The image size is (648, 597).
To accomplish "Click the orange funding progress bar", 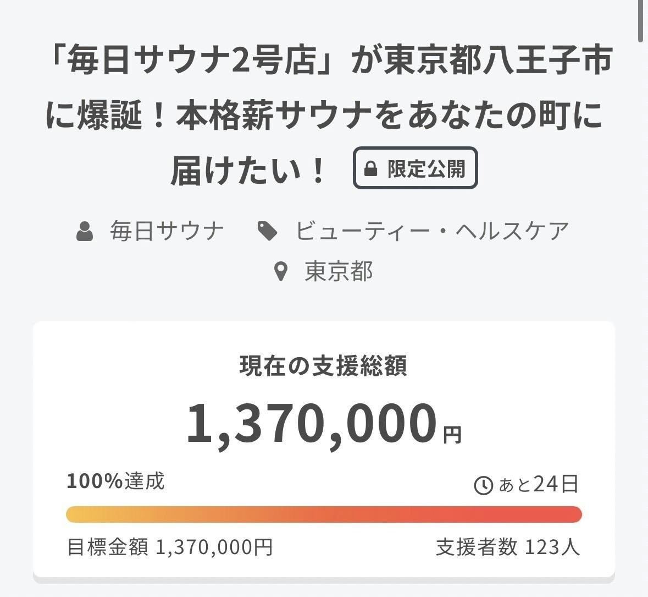I will [x=324, y=514].
